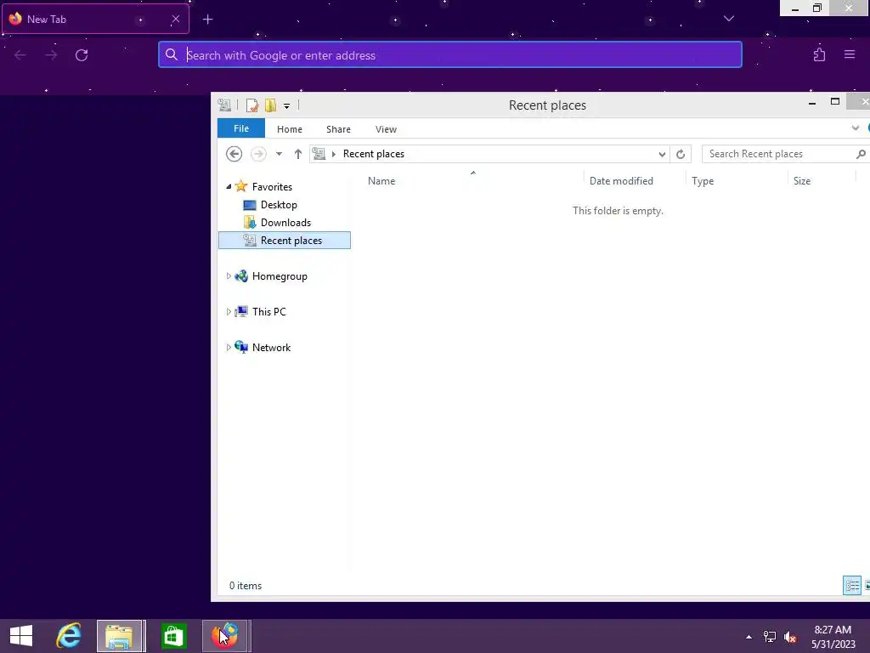Click the address bar root chevron arrow

point(333,154)
